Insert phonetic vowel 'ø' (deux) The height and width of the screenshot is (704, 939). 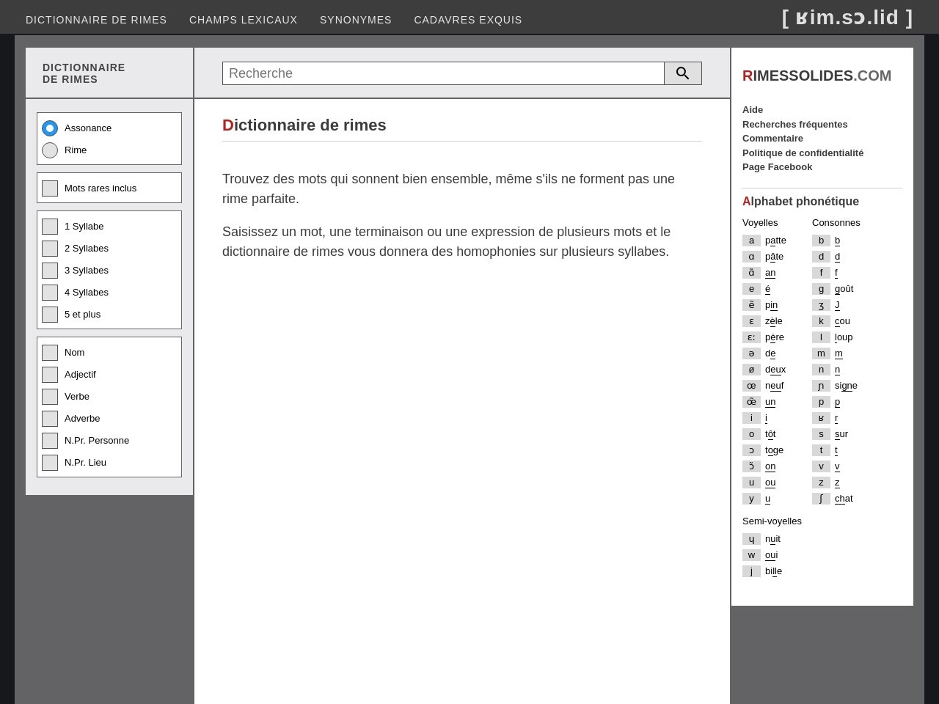coord(751,370)
